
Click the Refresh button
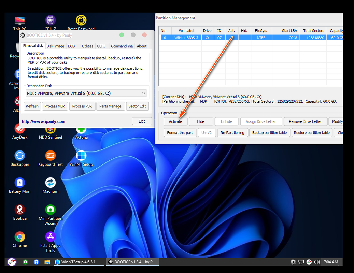32,106
